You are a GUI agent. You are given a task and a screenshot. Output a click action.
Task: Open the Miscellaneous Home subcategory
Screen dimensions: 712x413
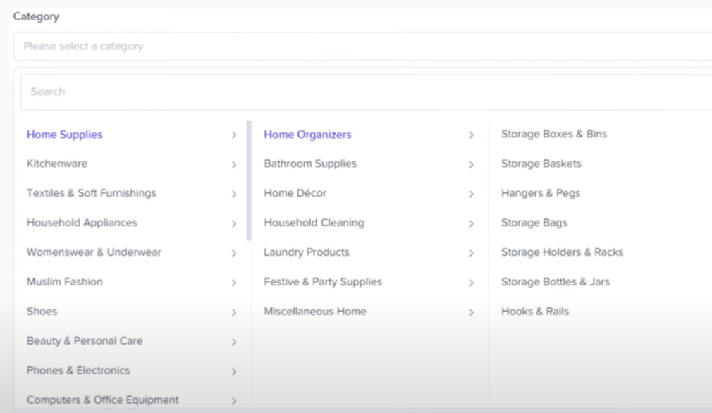tap(314, 312)
